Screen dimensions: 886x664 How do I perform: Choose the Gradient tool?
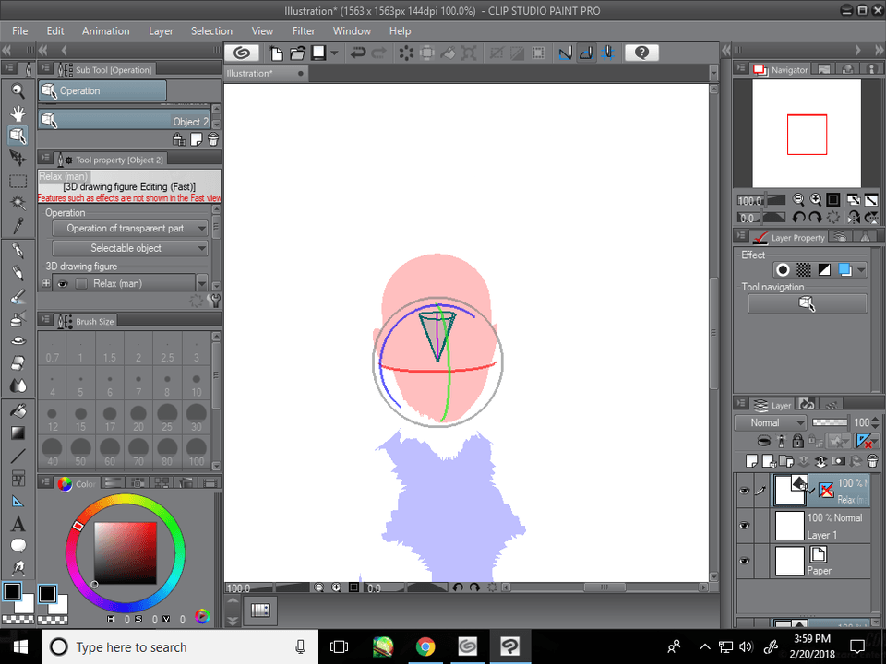[x=18, y=433]
